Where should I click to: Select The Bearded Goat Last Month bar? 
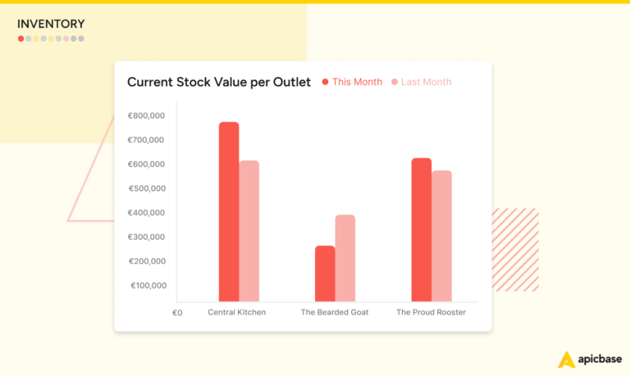(345, 258)
